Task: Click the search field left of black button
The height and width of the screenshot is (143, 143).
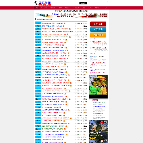Action: point(68,3)
